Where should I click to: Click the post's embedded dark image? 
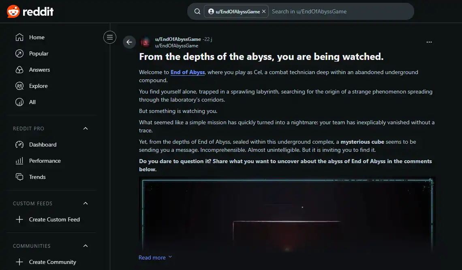pos(287,214)
